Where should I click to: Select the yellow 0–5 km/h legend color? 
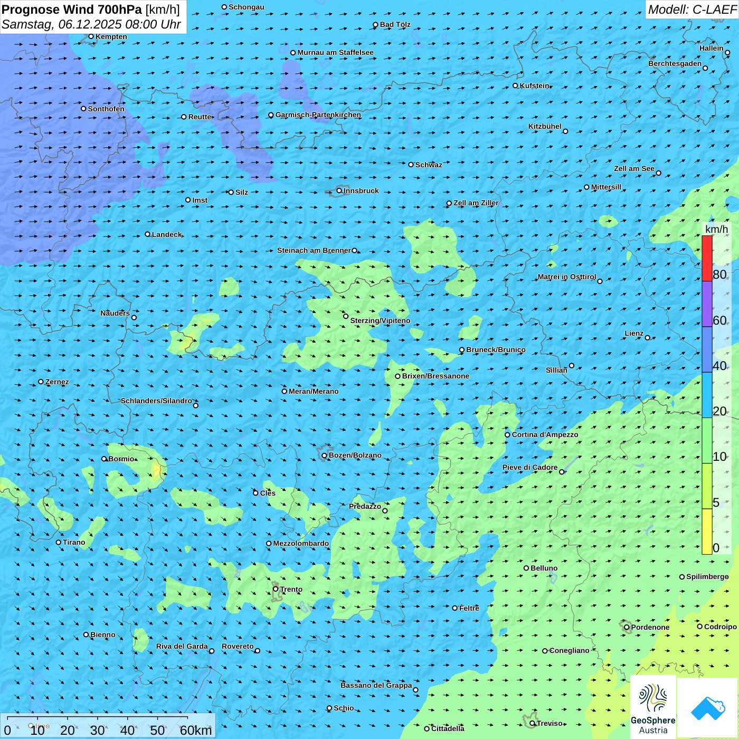707,532
